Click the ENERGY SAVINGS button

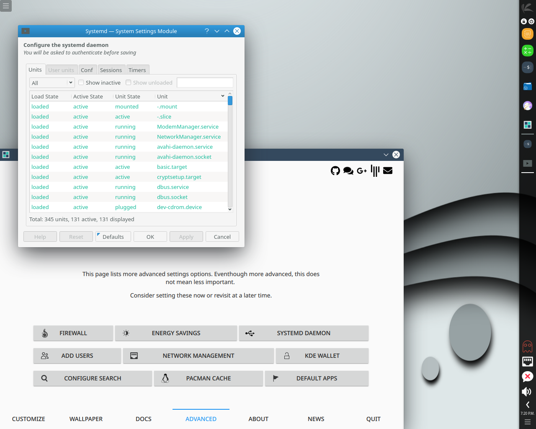tap(176, 333)
